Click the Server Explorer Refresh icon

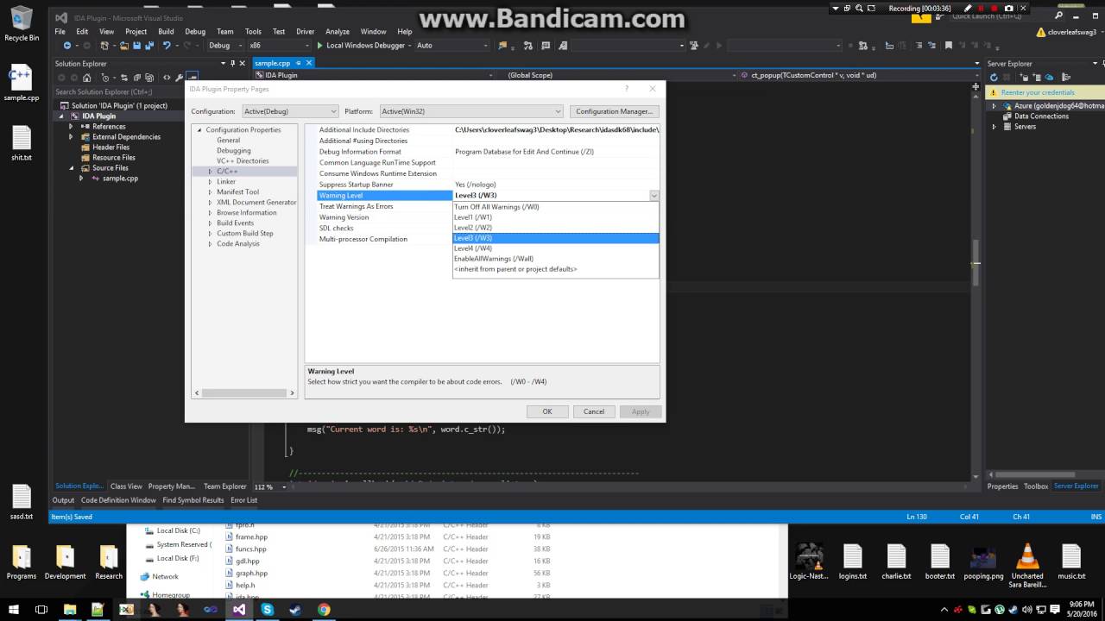click(994, 78)
